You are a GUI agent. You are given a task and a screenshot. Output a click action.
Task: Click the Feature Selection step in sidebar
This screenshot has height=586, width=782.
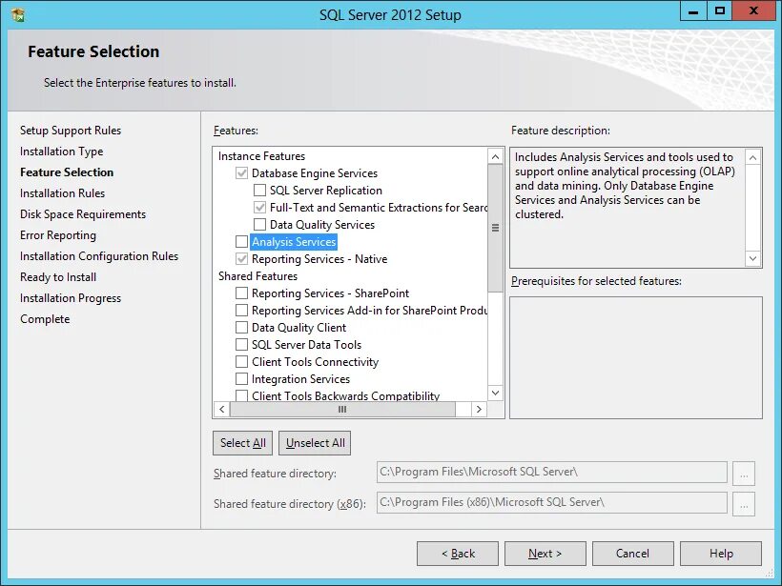[x=67, y=172]
